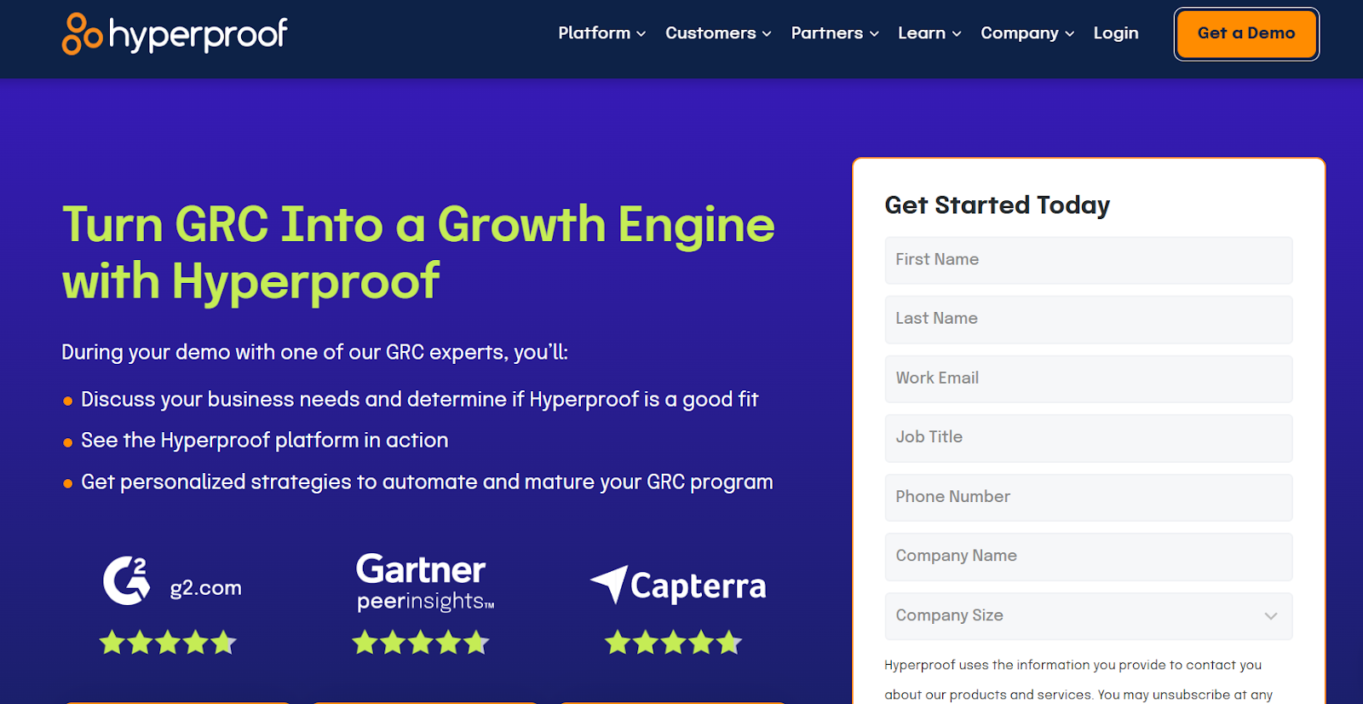Click 'Get personalized strategies' bullet text
Image resolution: width=1363 pixels, height=704 pixels.
(427, 482)
